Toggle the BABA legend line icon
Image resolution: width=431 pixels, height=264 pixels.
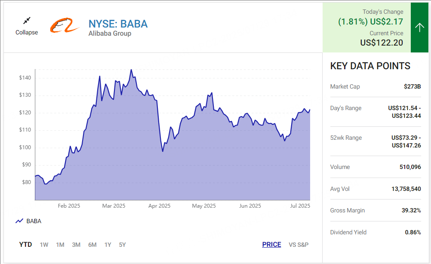[x=19, y=221]
